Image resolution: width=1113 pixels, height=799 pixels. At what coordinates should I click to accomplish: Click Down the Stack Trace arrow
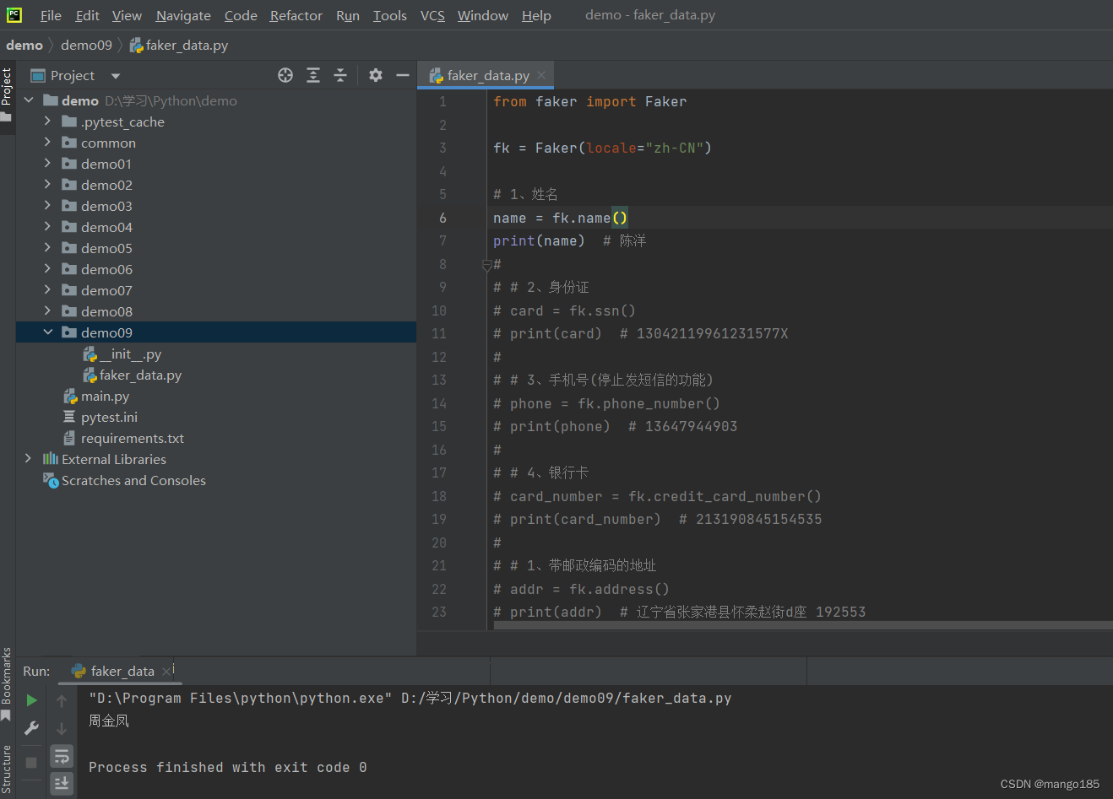[62, 728]
